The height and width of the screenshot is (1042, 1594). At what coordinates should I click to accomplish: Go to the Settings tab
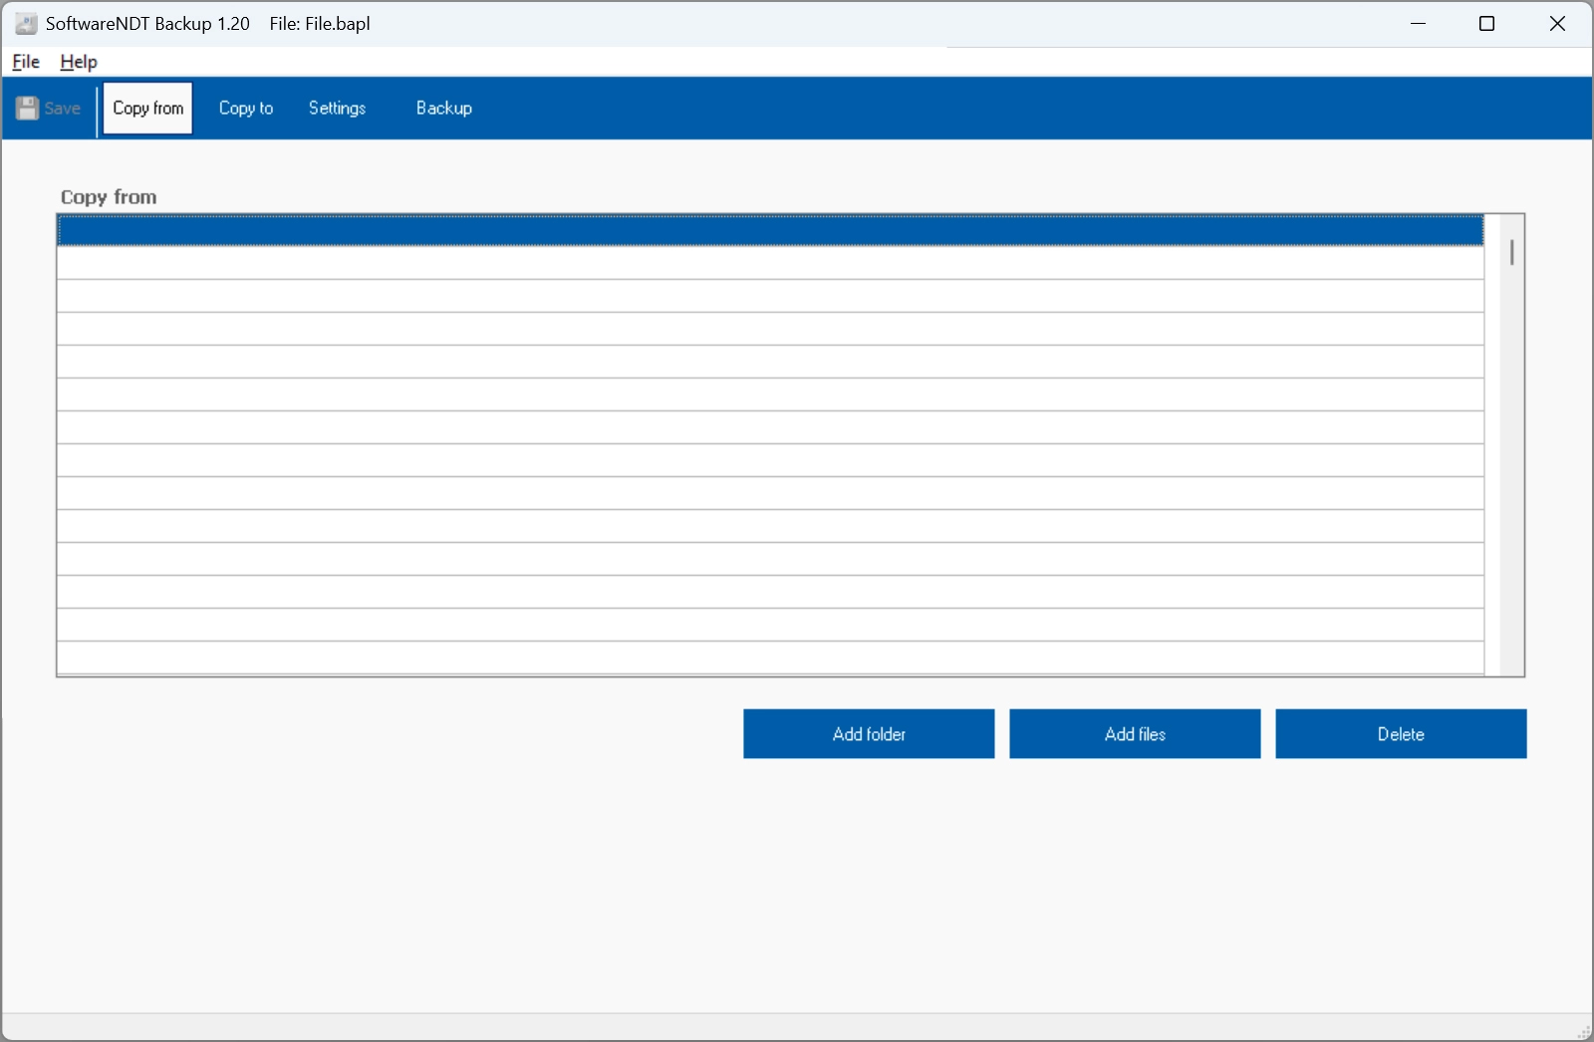[337, 109]
